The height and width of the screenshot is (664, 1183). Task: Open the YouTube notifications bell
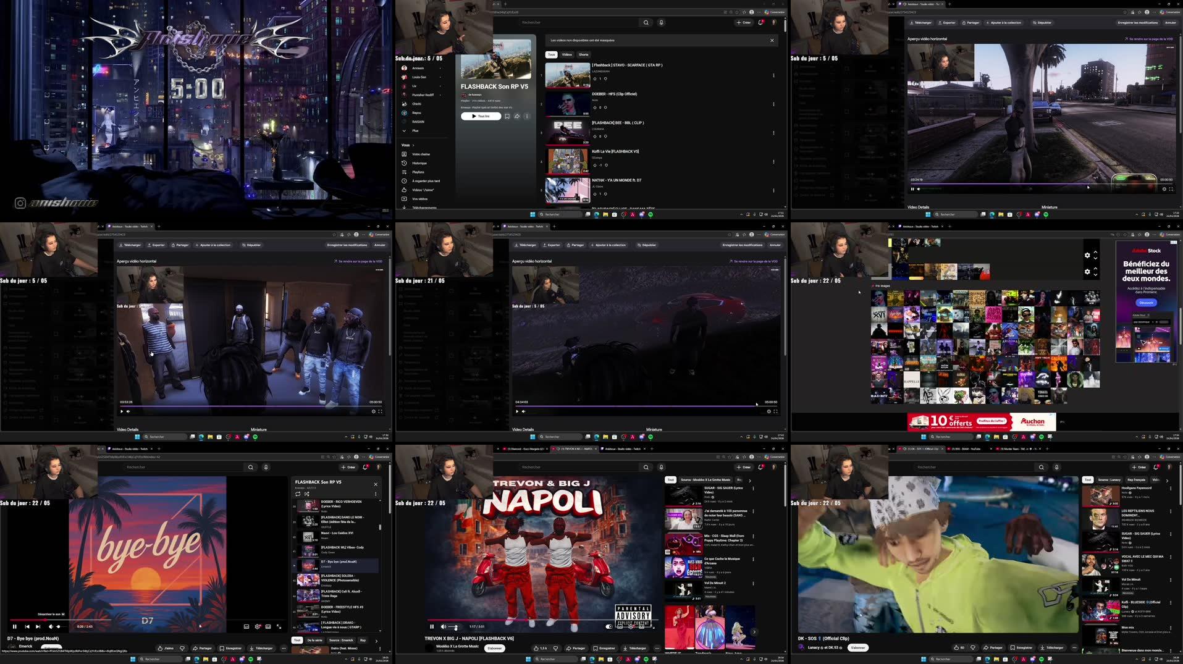click(x=760, y=22)
